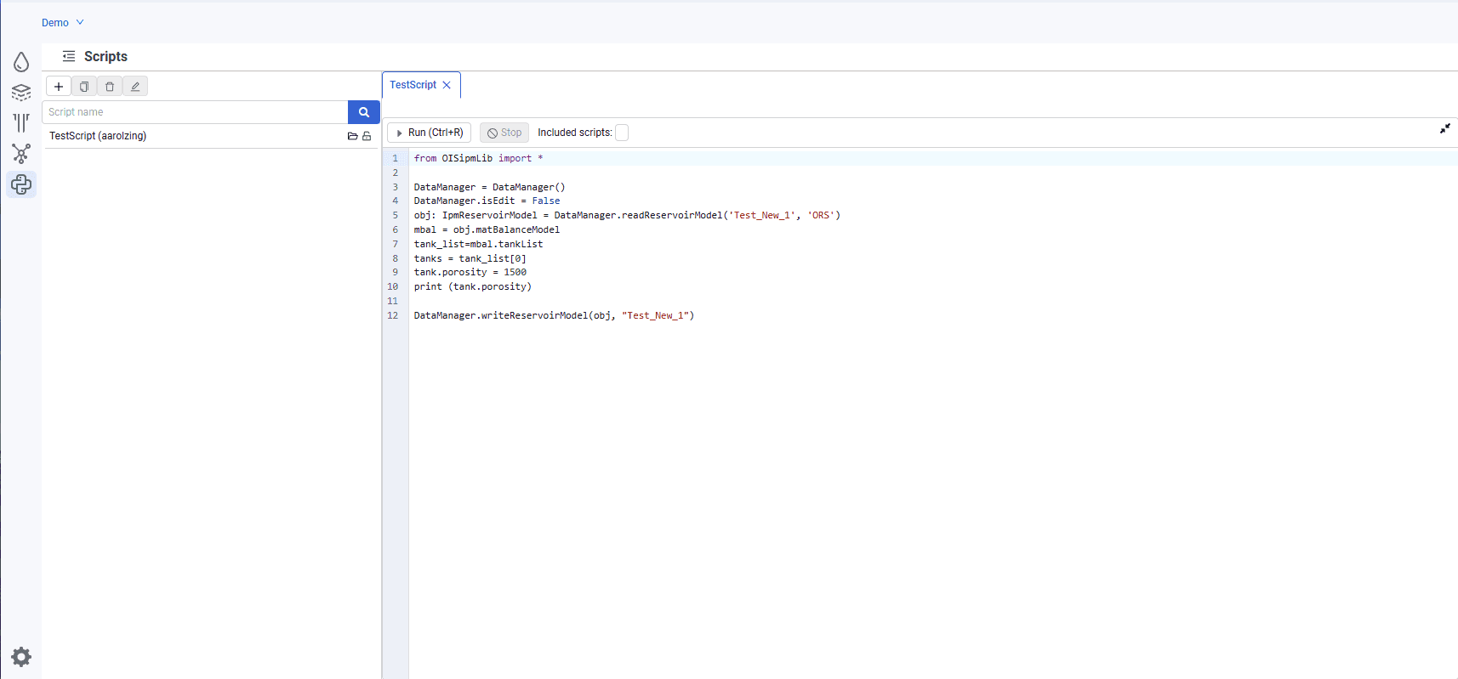This screenshot has width=1458, height=679.
Task: Open the network nodes sidebar icon
Action: (x=21, y=153)
